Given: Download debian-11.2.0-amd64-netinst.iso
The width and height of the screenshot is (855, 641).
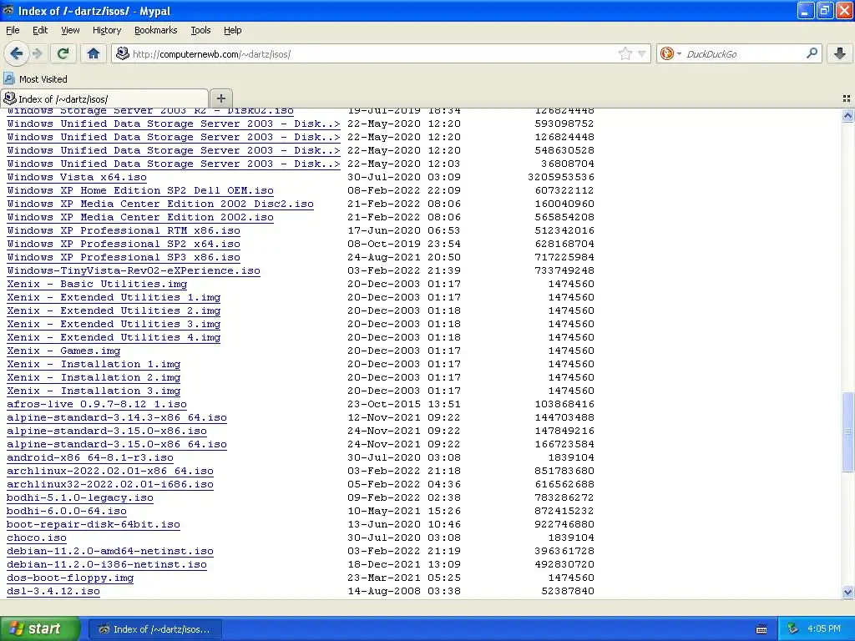Looking at the screenshot, I should click(x=110, y=551).
